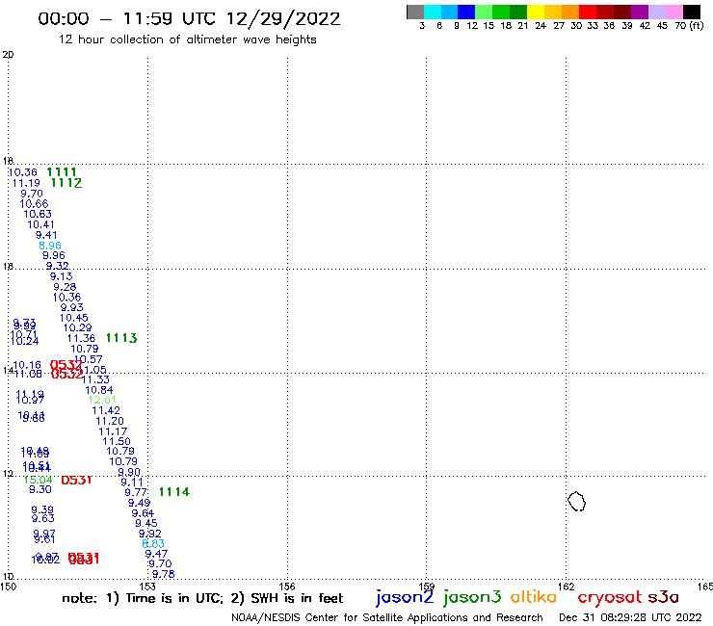713x626 pixels.
Task: Click the wave height value 9.90
Action: point(129,472)
